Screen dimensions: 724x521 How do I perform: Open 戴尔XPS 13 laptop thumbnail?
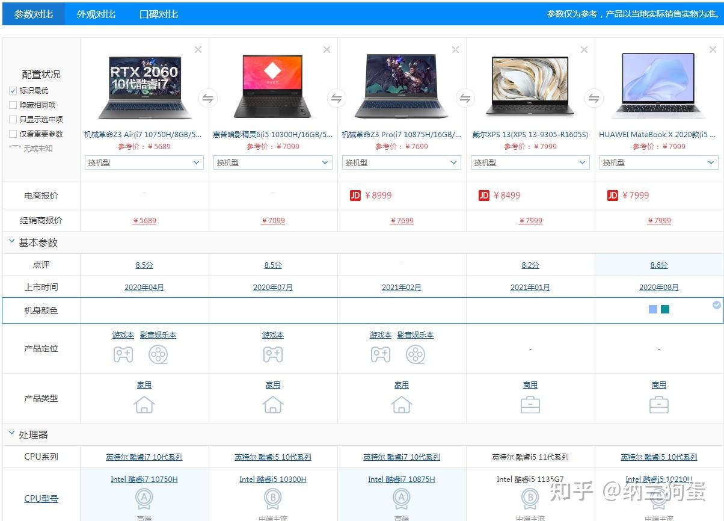pos(530,86)
